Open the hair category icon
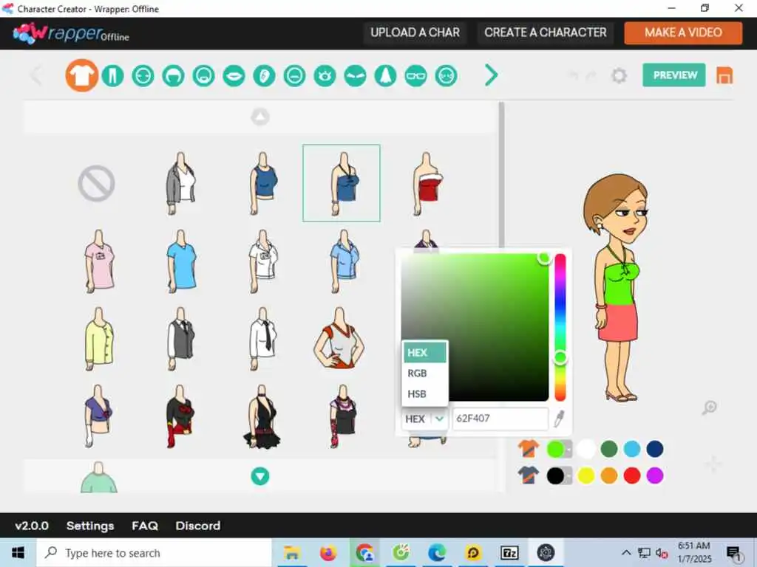 (x=173, y=76)
